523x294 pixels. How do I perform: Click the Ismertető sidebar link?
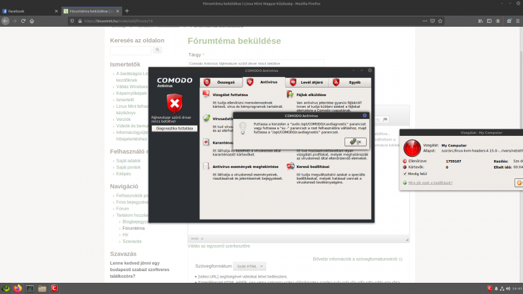pos(125,100)
